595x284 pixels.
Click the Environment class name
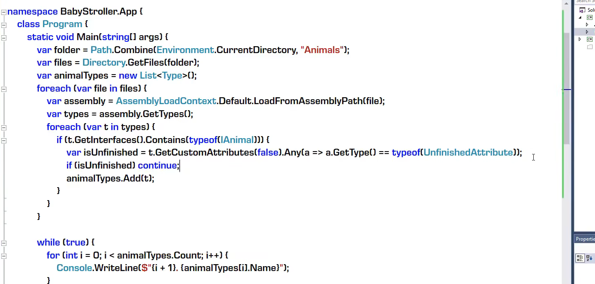185,50
